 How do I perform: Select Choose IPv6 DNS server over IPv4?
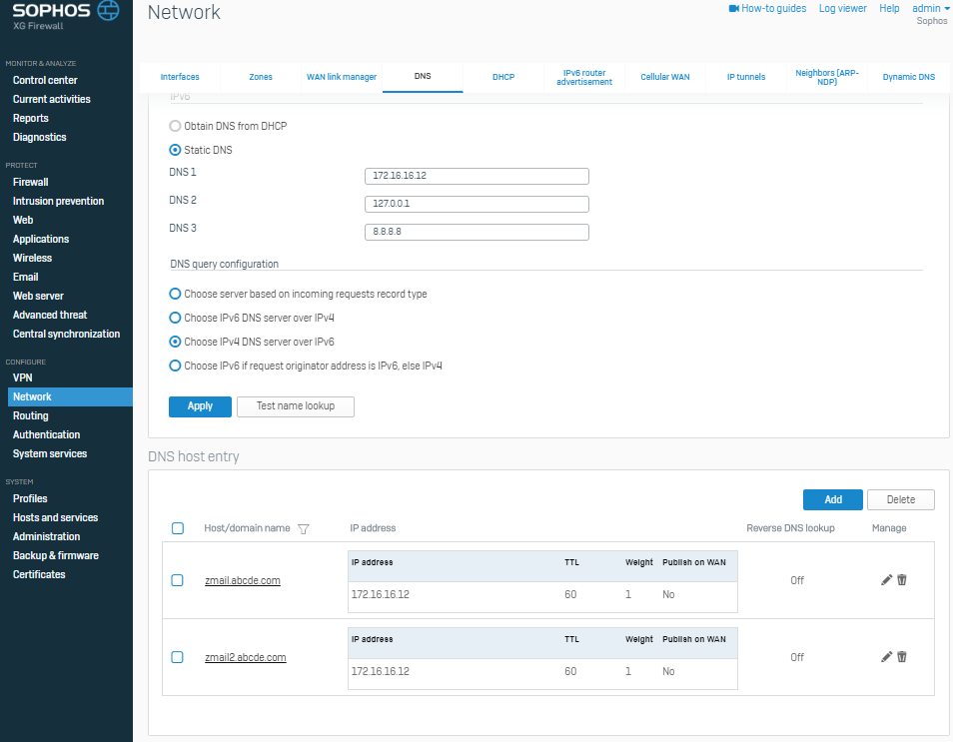[175, 318]
